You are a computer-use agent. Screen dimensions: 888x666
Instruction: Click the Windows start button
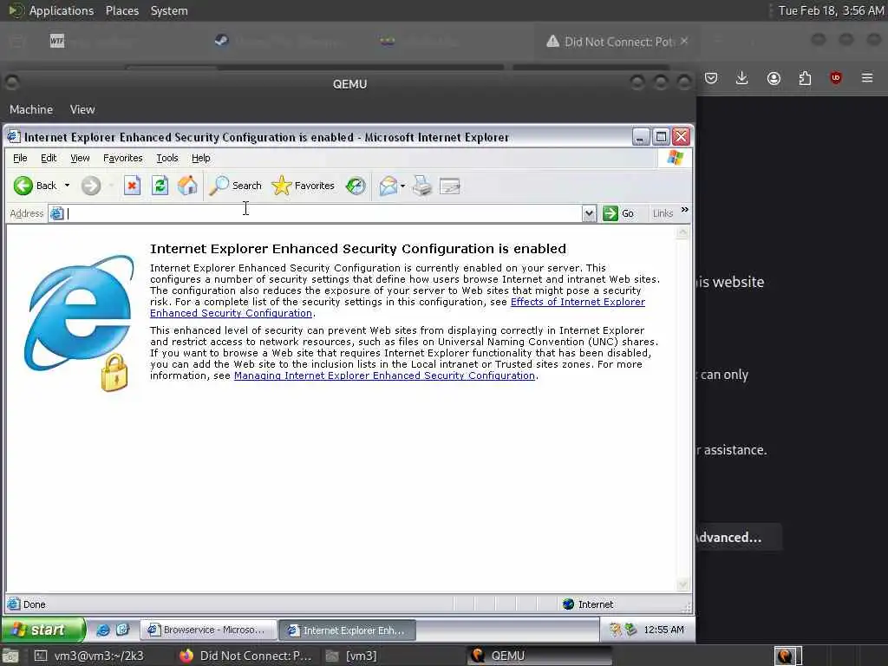point(42,630)
